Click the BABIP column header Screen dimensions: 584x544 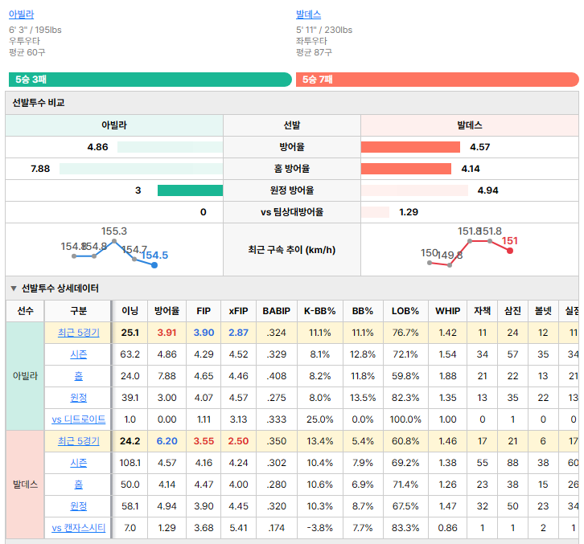click(x=277, y=311)
